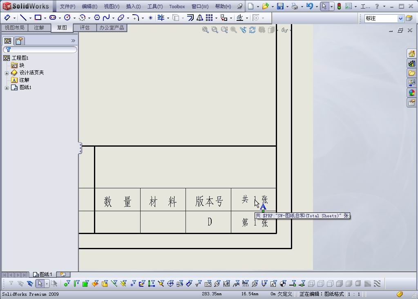Image resolution: width=418 pixels, height=299 pixels.
Task: Select the Spline tool
Action: pos(106,18)
